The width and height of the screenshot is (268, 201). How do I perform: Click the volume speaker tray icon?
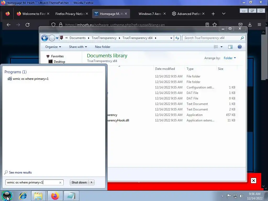tap(242, 196)
